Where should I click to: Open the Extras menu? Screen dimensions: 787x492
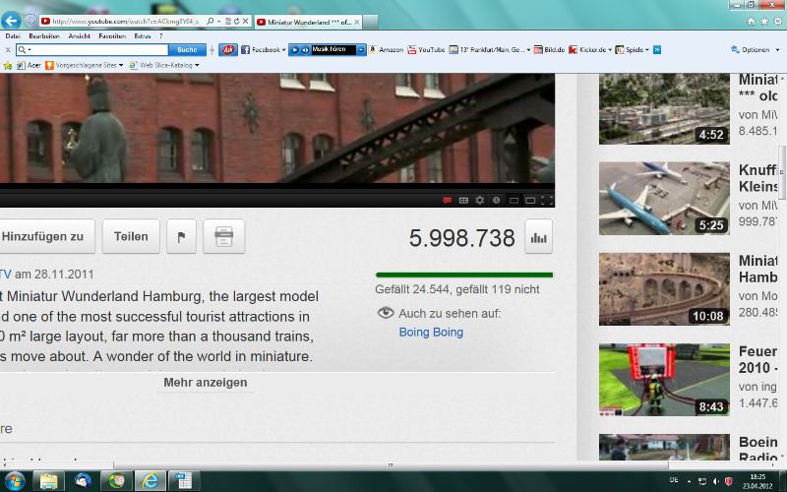[143, 35]
